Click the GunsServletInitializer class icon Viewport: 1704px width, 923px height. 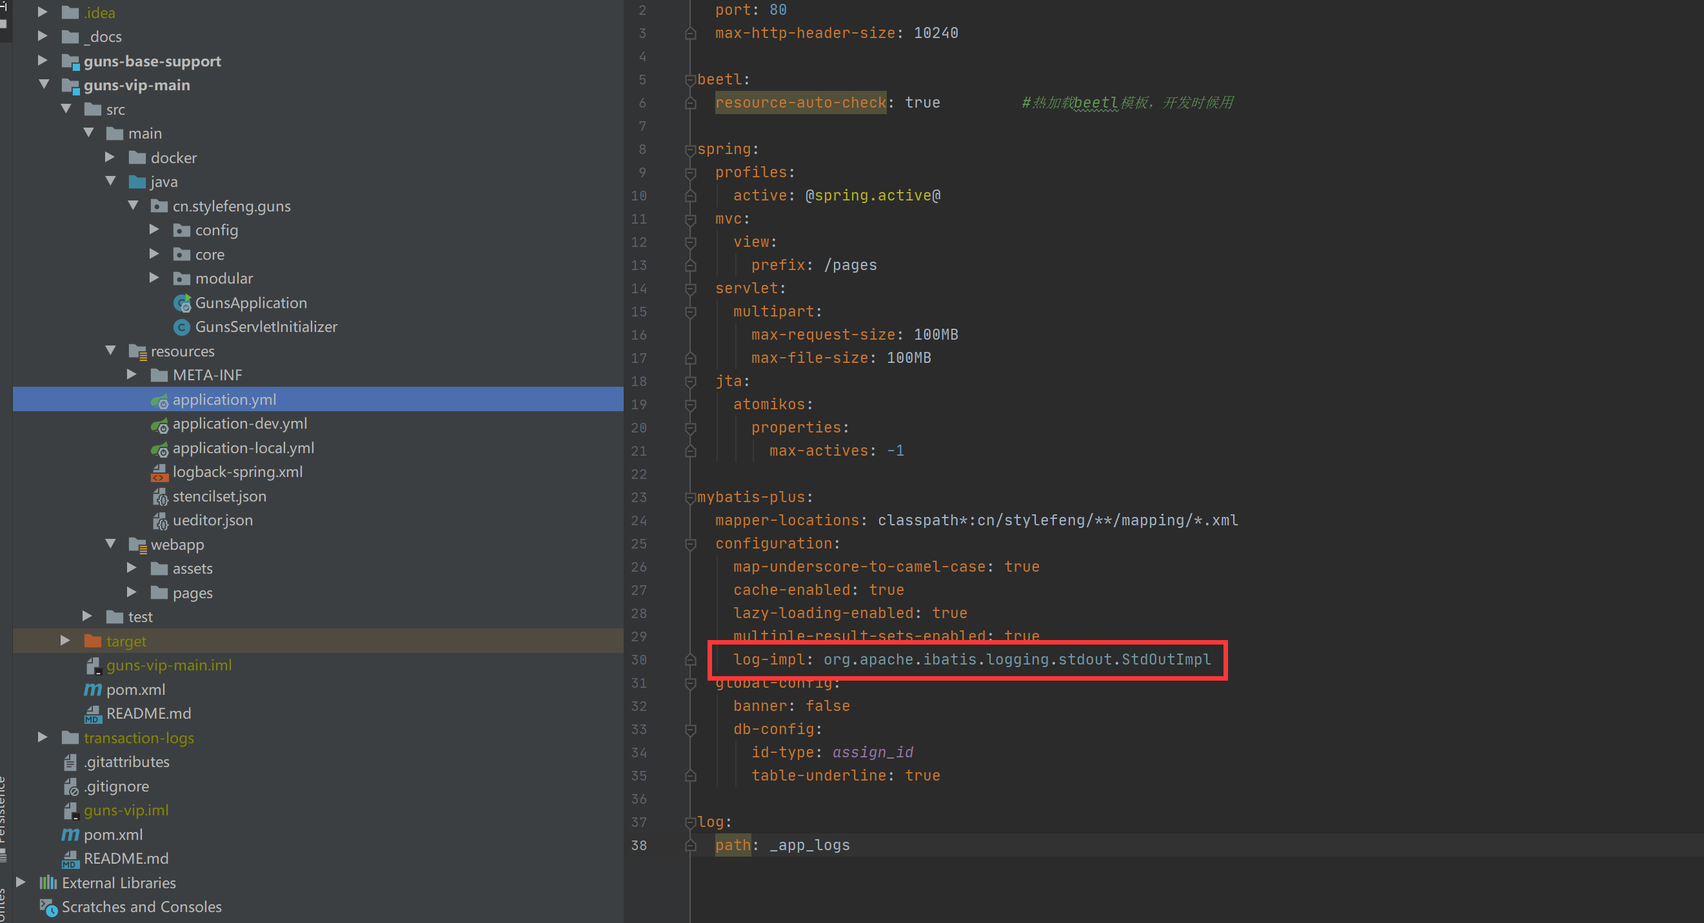click(x=182, y=327)
